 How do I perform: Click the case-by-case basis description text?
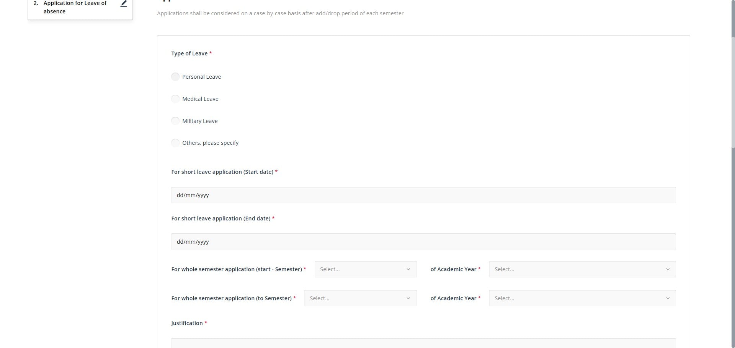tap(280, 13)
